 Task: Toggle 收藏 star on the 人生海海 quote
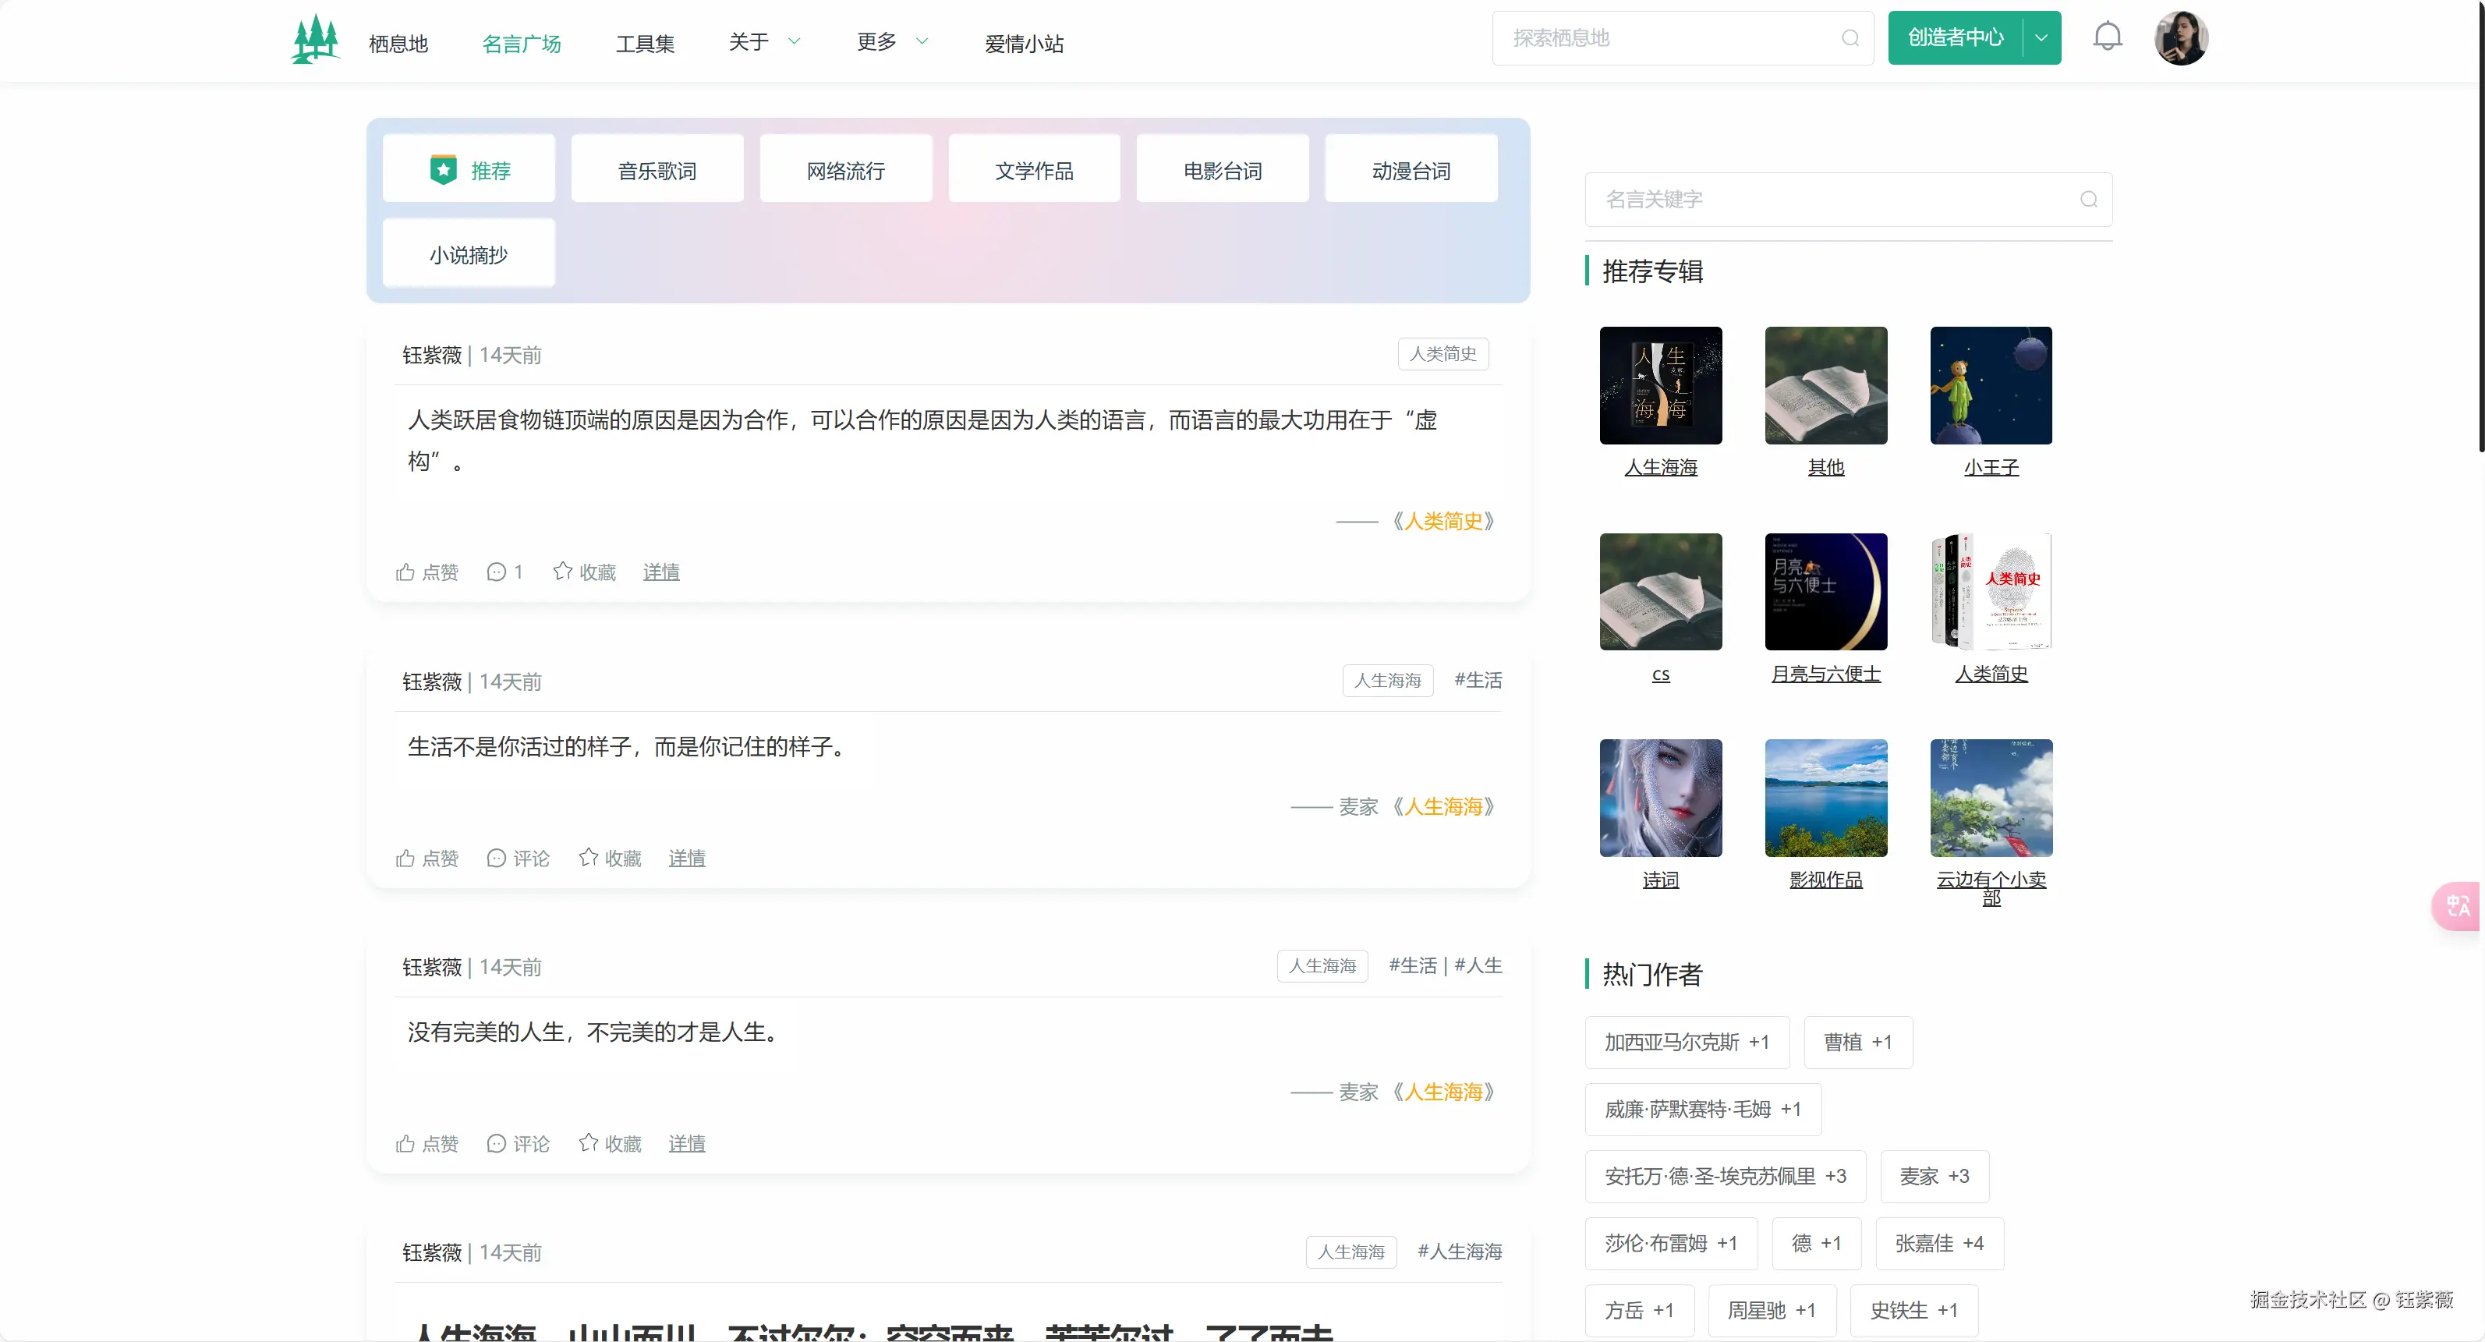(x=609, y=858)
